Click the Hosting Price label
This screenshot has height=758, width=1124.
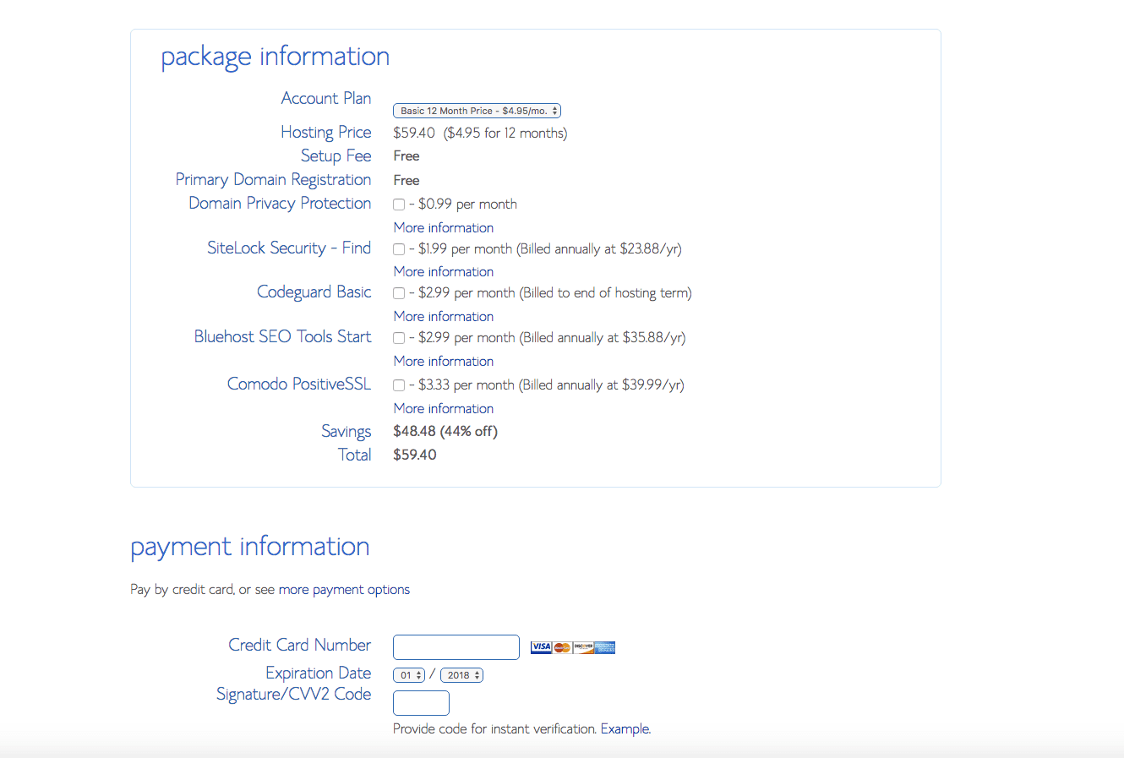pyautogui.click(x=326, y=133)
